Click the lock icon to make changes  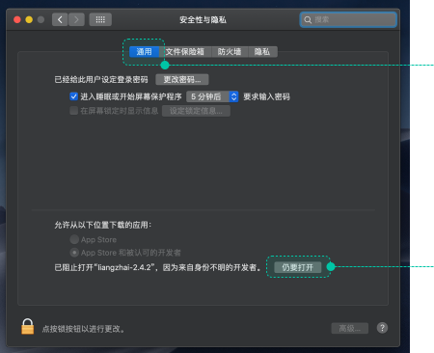coord(28,327)
